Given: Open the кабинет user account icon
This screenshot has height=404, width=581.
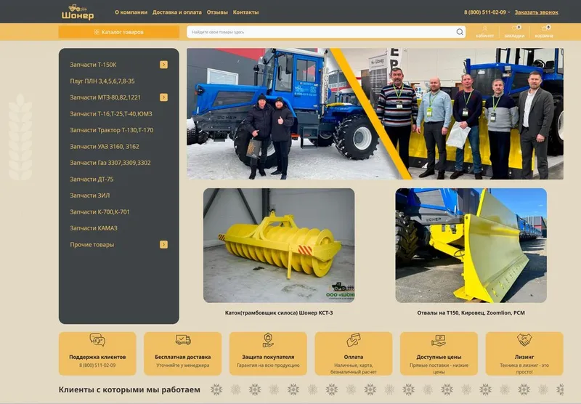Looking at the screenshot, I should click(x=484, y=28).
